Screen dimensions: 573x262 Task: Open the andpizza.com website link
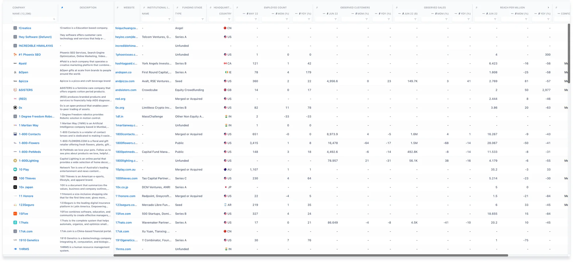coord(125,81)
